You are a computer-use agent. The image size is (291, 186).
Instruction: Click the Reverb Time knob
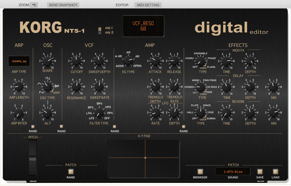[x=227, y=112]
